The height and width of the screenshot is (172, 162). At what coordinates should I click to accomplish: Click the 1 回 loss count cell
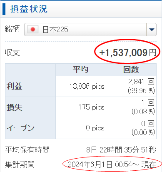tap(131, 107)
